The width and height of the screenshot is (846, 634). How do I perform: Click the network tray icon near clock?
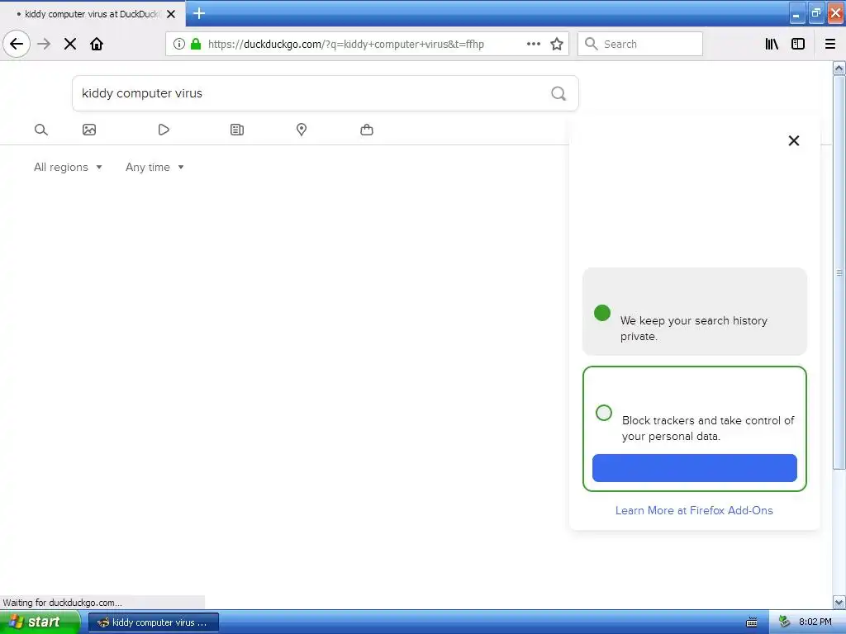coord(785,622)
